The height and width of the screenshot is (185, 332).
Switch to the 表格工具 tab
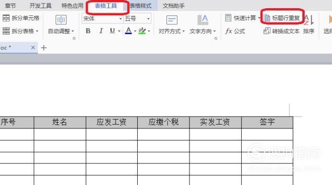106,6
